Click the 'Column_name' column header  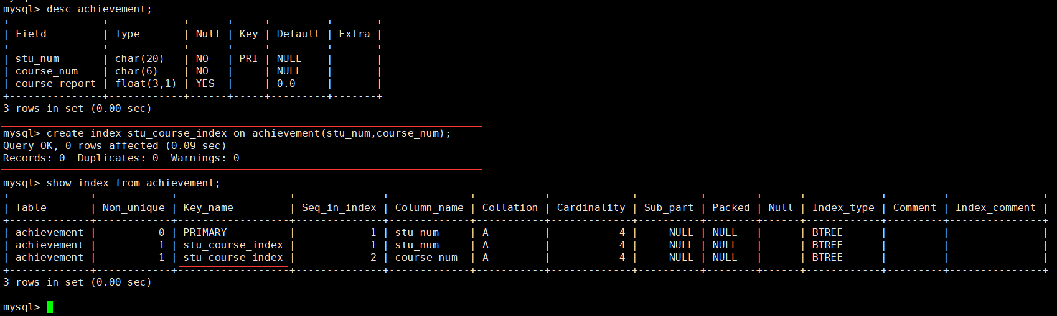point(429,207)
